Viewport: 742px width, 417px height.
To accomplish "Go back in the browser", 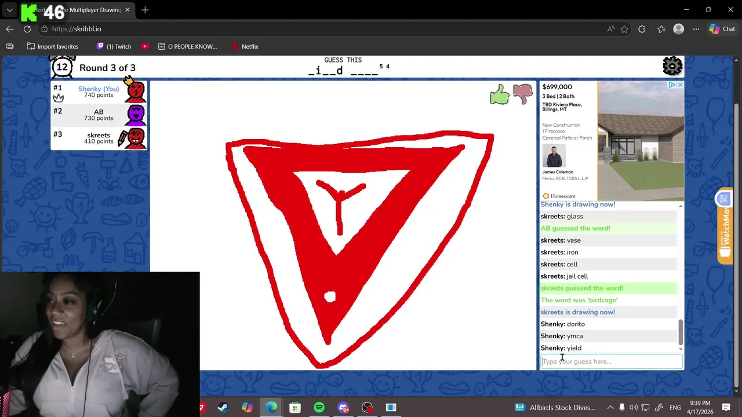I will pyautogui.click(x=10, y=29).
